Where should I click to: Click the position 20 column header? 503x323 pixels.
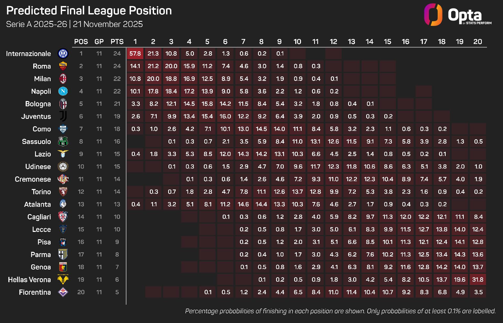click(478, 42)
